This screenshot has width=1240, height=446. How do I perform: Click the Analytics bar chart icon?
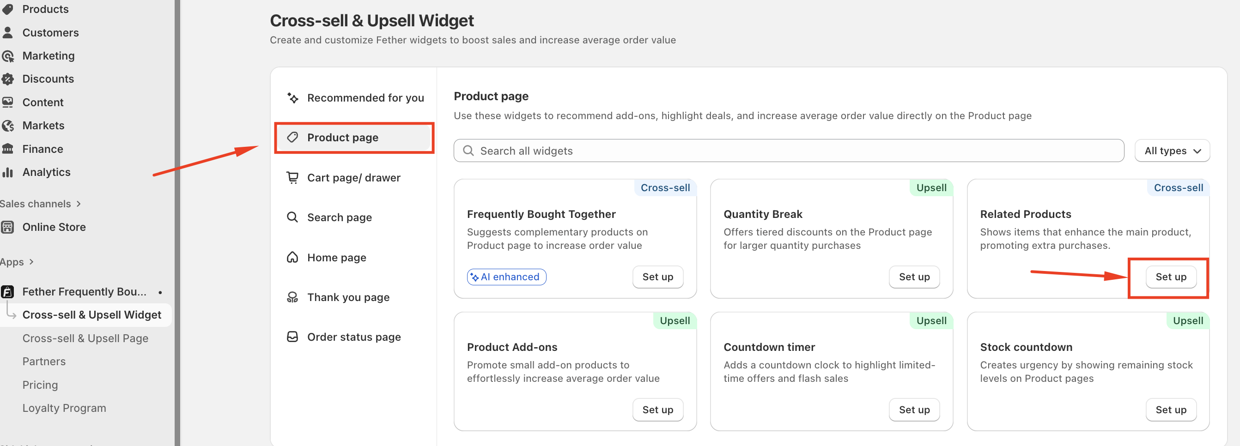tap(8, 172)
